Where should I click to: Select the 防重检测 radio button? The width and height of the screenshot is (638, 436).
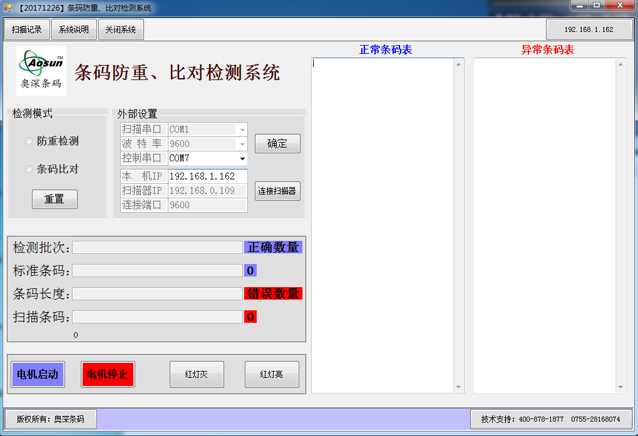(29, 141)
